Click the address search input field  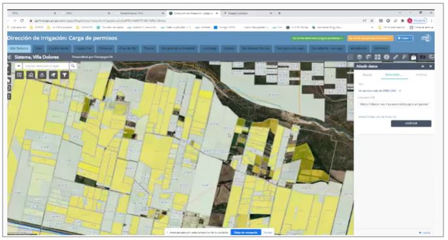click(46, 66)
